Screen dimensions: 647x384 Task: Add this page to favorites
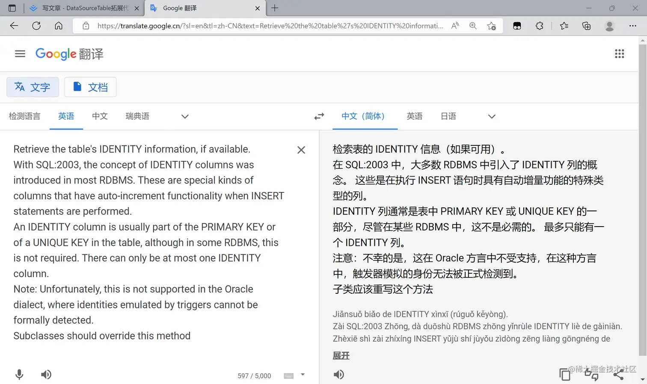(492, 26)
